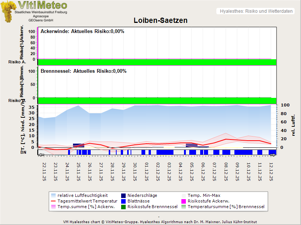Image resolution: width=301 pixels, height=225 pixels.
Task: Click the left arrow on timeline axis
Action: [x=41, y=155]
